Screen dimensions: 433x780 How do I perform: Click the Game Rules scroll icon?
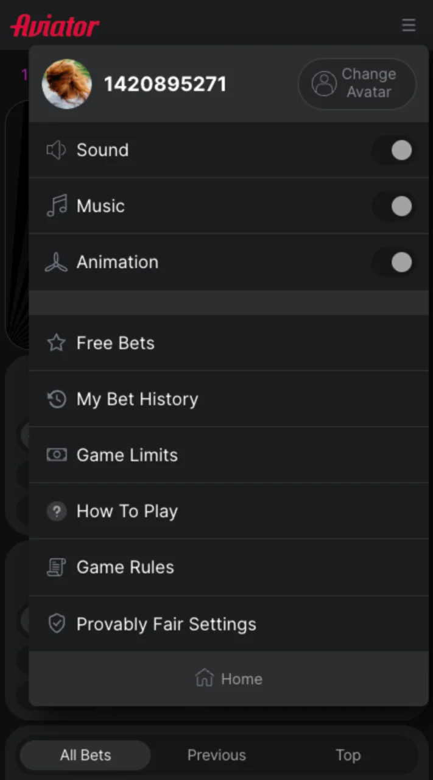tap(56, 567)
